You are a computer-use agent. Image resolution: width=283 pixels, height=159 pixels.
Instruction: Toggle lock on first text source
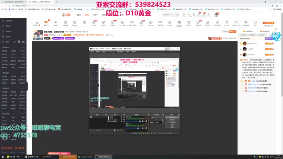pyautogui.click(x=123, y=117)
